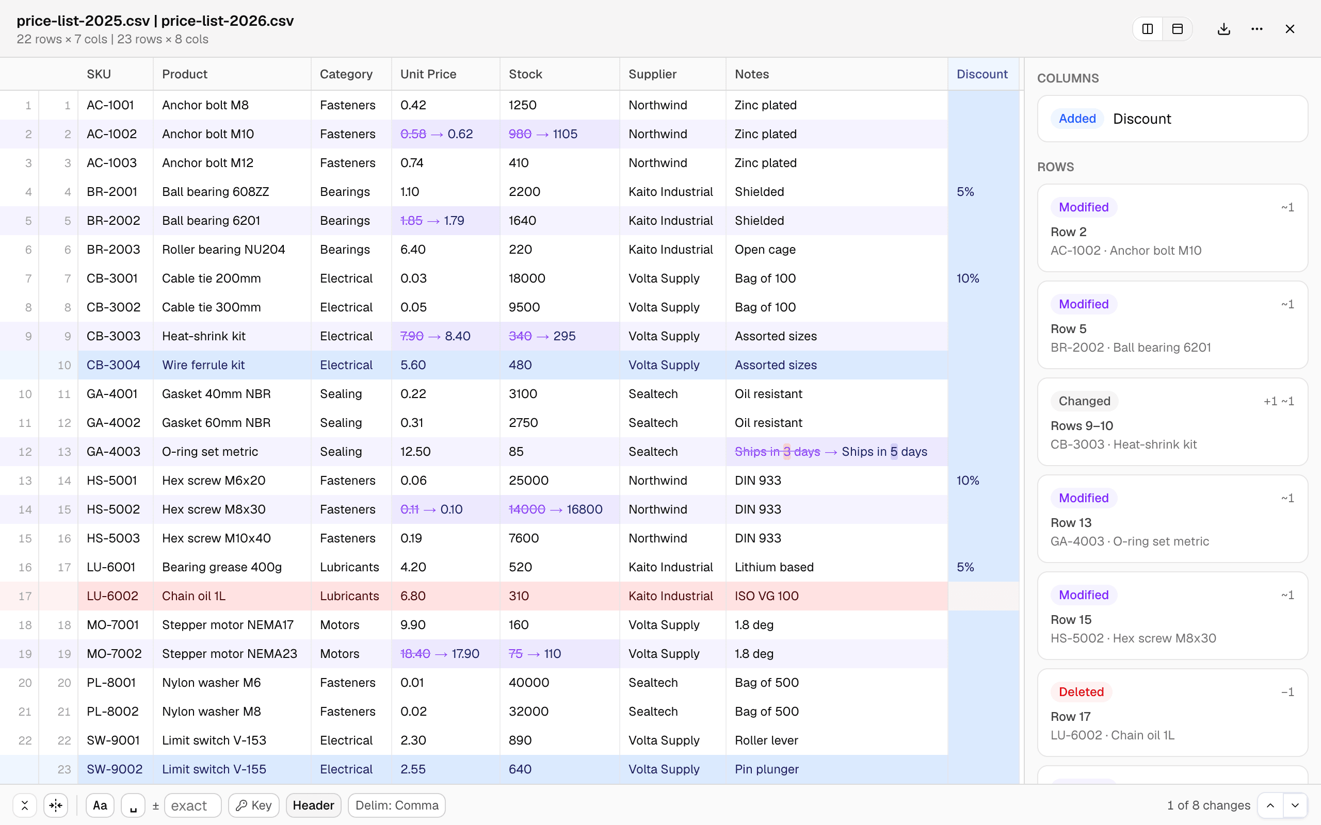The image size is (1321, 825).
Task: Go to next change with down chevron
Action: point(1295,805)
